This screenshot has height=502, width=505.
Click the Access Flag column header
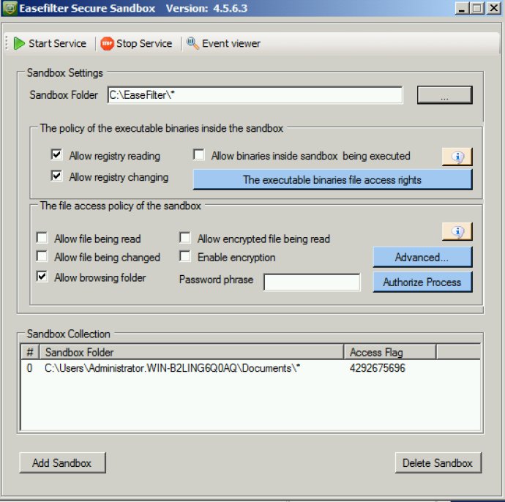click(389, 352)
